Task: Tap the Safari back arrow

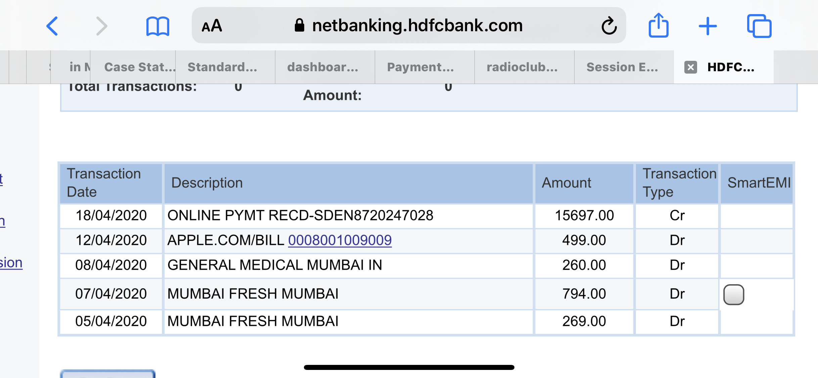Action: tap(52, 26)
